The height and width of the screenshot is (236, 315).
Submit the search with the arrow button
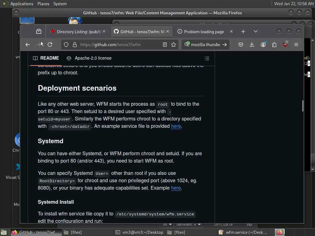tap(225, 45)
